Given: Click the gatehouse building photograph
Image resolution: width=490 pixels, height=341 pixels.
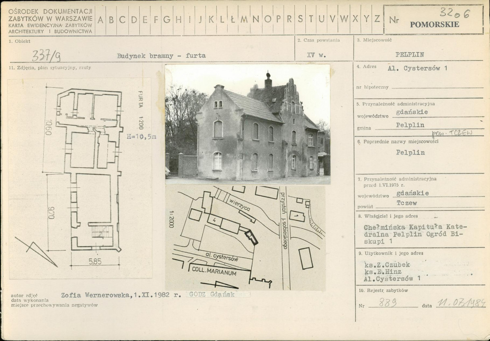Looking at the screenshot, I should click(247, 124).
